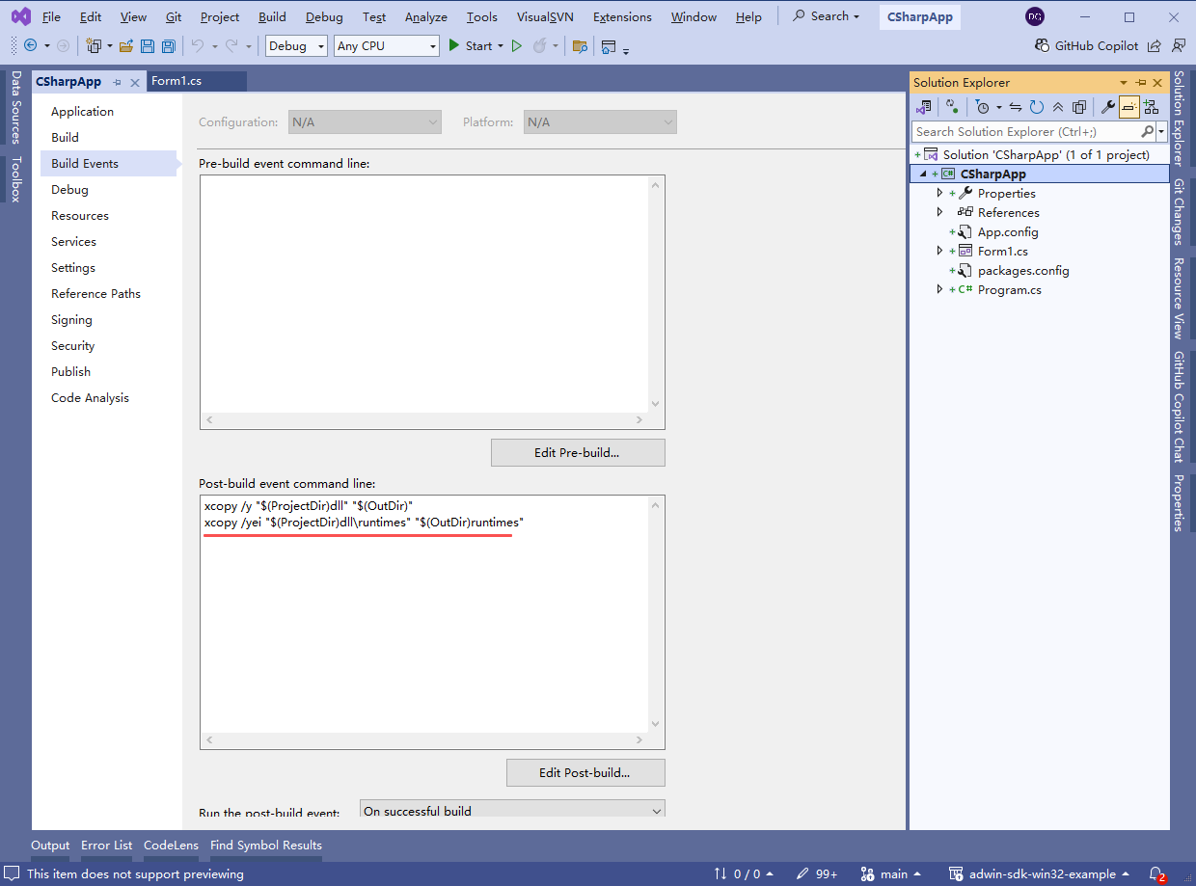Click the Edit Post-build button
Screen dimensions: 1196x886
tap(585, 772)
